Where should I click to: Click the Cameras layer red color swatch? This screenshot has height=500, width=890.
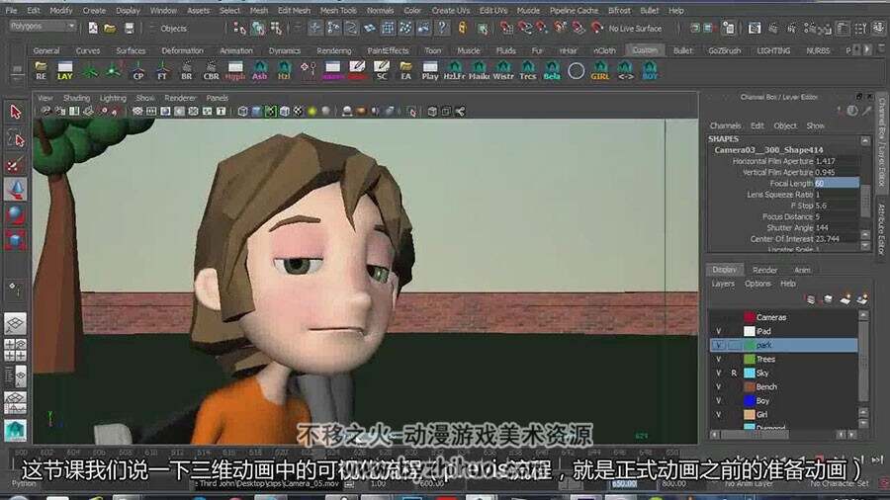(x=750, y=317)
